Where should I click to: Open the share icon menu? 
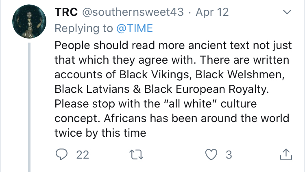[285, 154]
